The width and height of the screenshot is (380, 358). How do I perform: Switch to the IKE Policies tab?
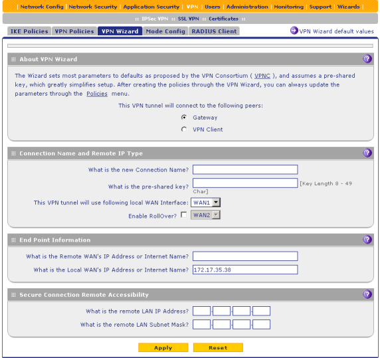pos(29,31)
